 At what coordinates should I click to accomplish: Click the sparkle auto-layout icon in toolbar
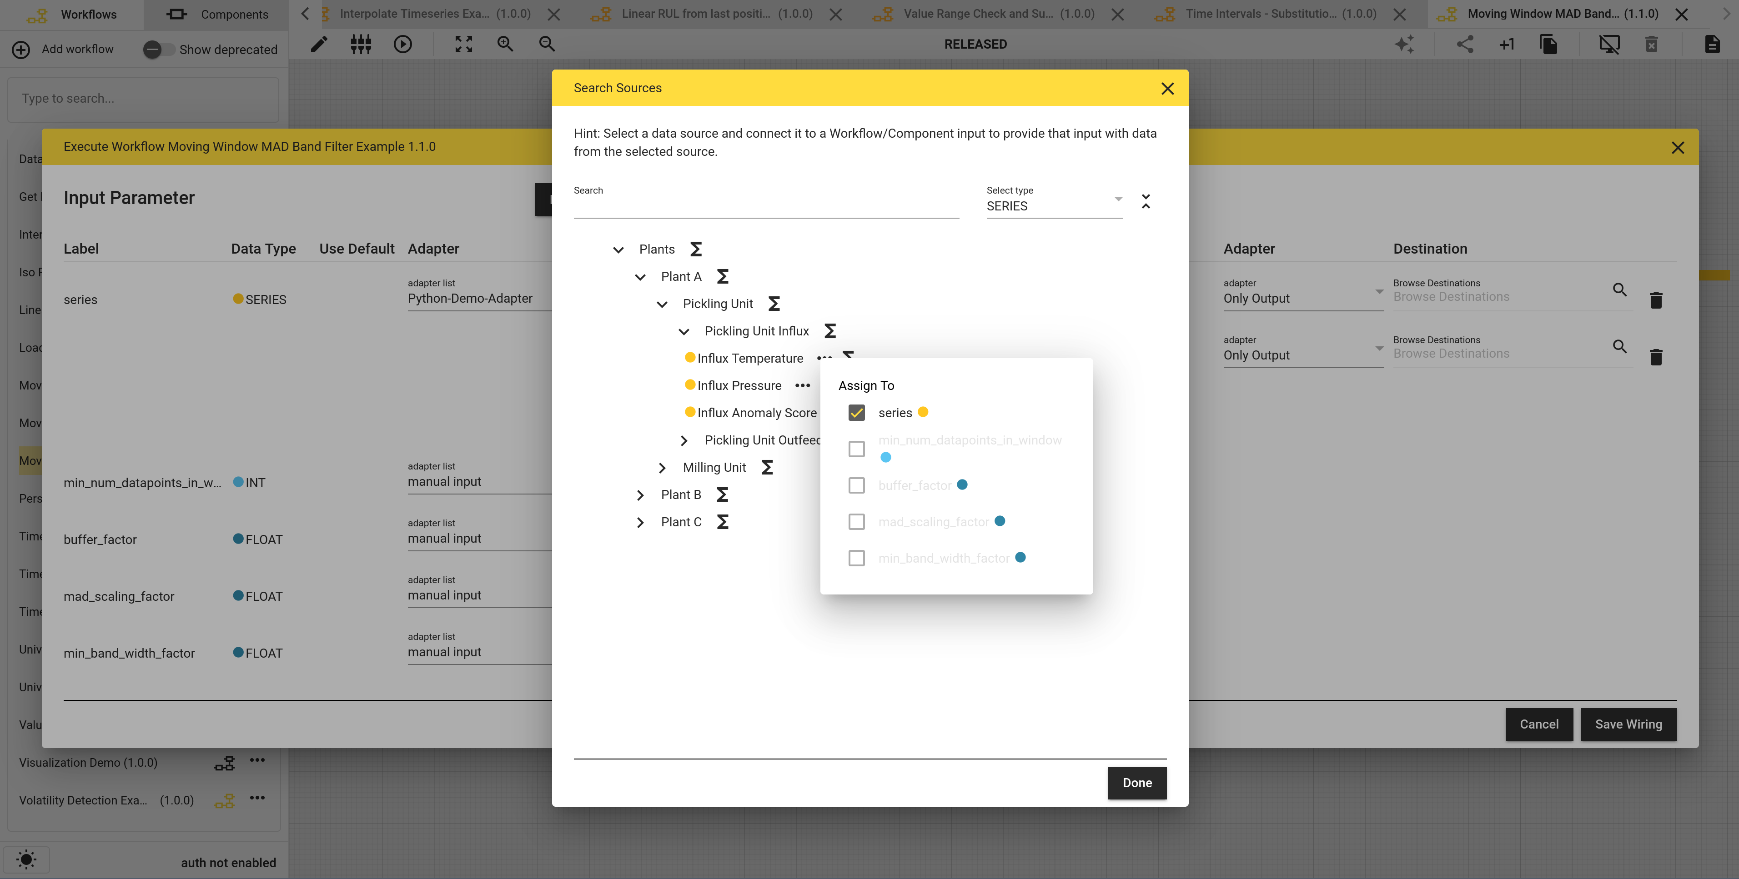pyautogui.click(x=1404, y=45)
